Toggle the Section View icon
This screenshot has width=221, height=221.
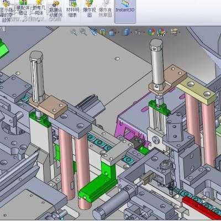point(102,32)
